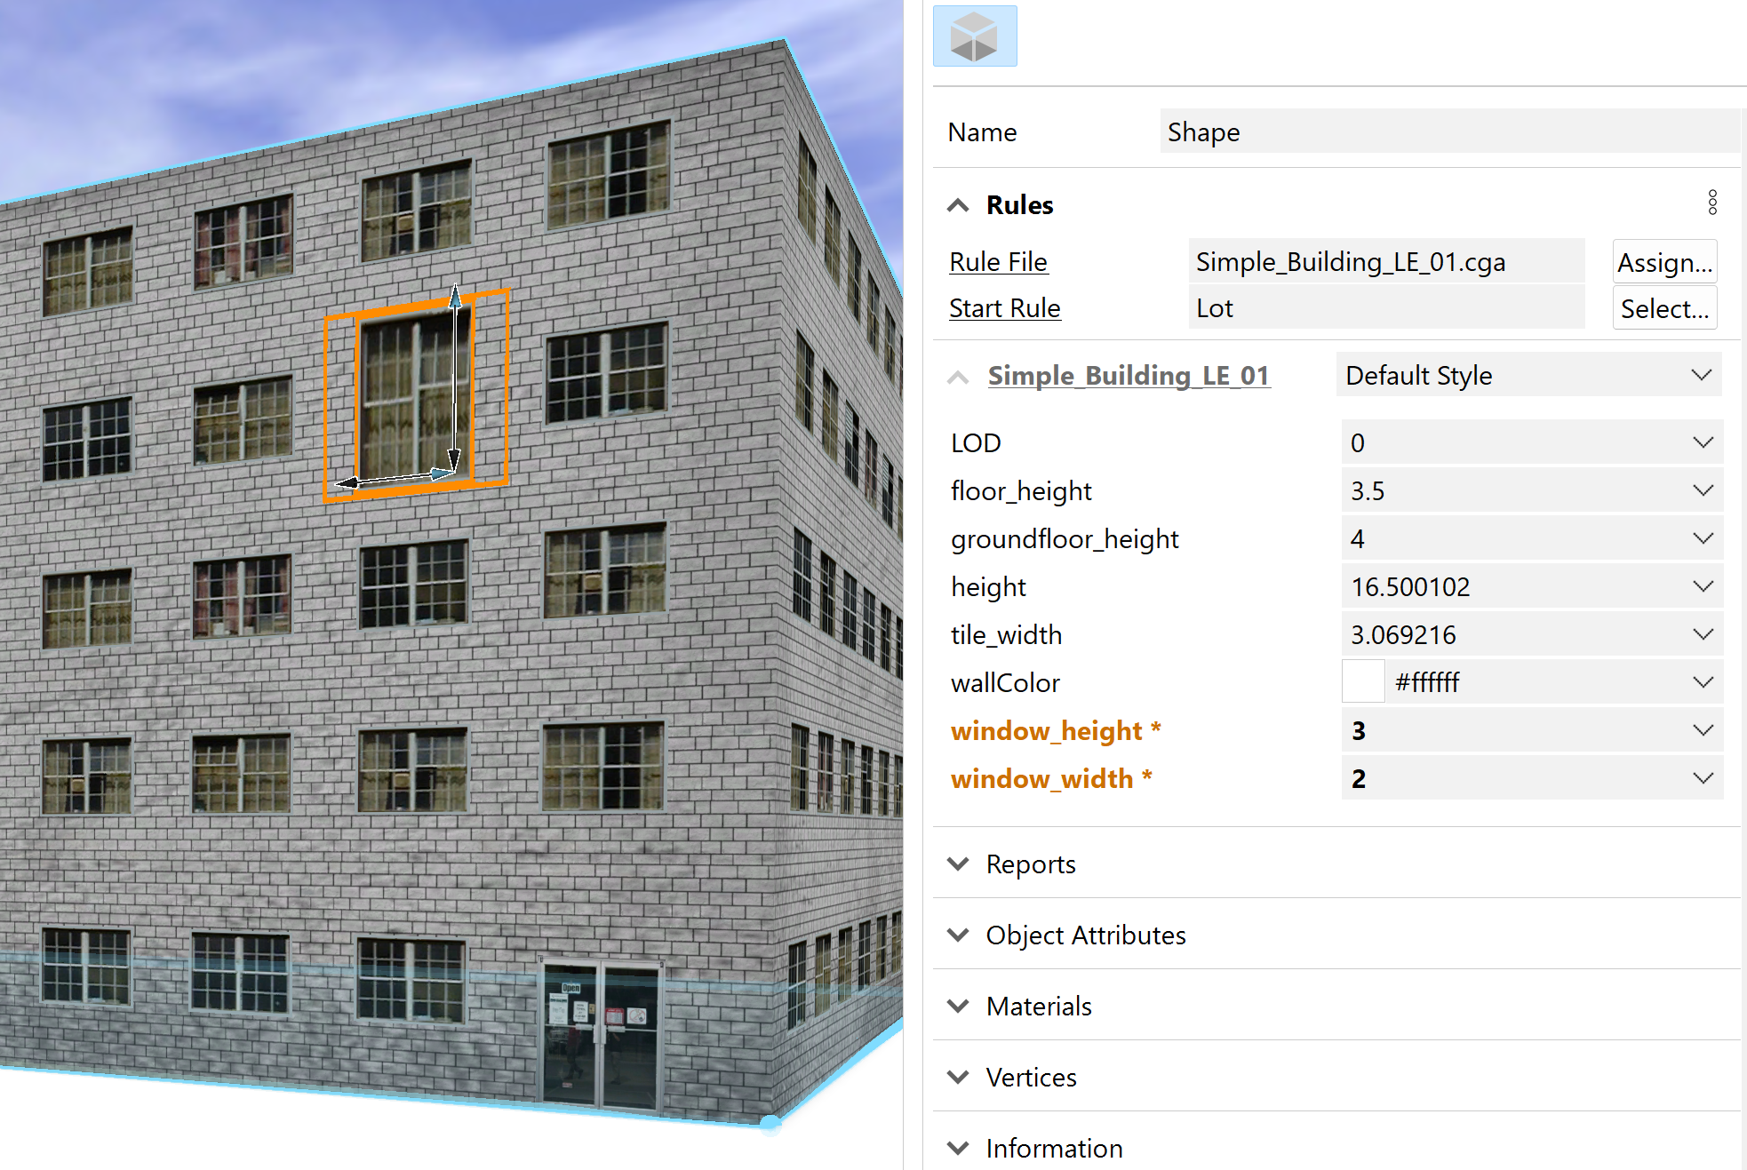
Task: Collapse the Rules section
Action: (958, 204)
